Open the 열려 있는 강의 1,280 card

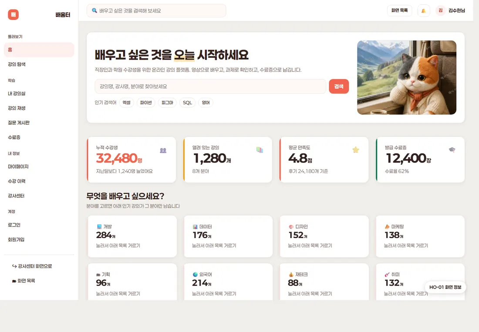point(228,160)
